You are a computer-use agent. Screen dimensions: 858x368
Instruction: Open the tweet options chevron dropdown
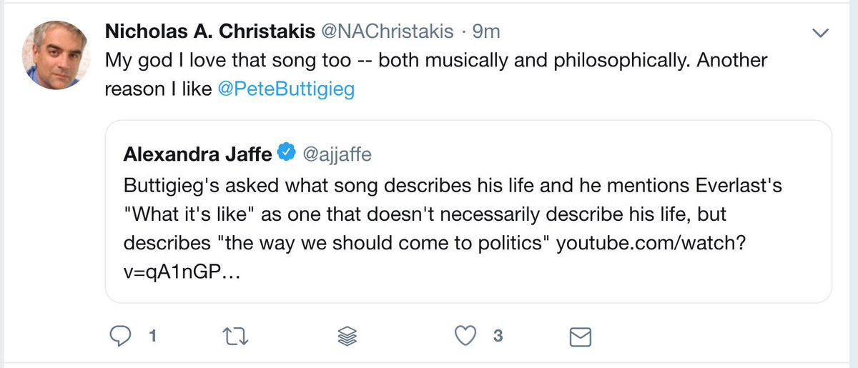[x=822, y=33]
